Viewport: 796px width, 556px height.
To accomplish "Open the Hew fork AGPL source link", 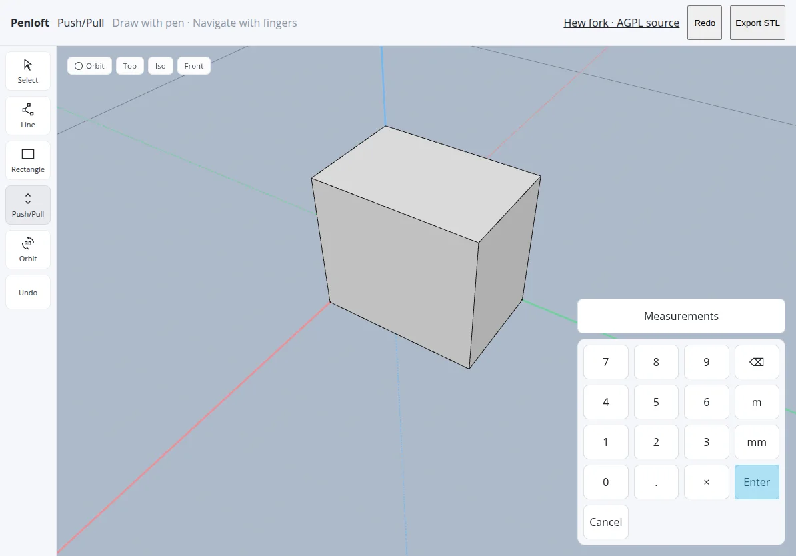I will click(x=621, y=23).
